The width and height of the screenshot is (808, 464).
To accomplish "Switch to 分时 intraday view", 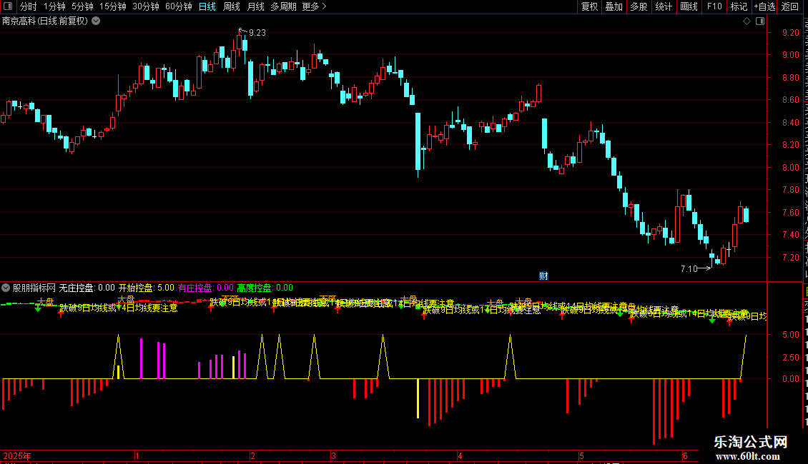I will pos(29,6).
